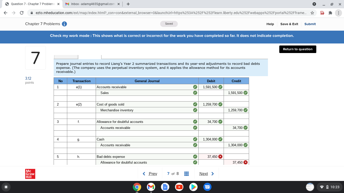Open the PDF extension icon in Chrome toolbar
The width and height of the screenshot is (344, 193).
pos(322,13)
